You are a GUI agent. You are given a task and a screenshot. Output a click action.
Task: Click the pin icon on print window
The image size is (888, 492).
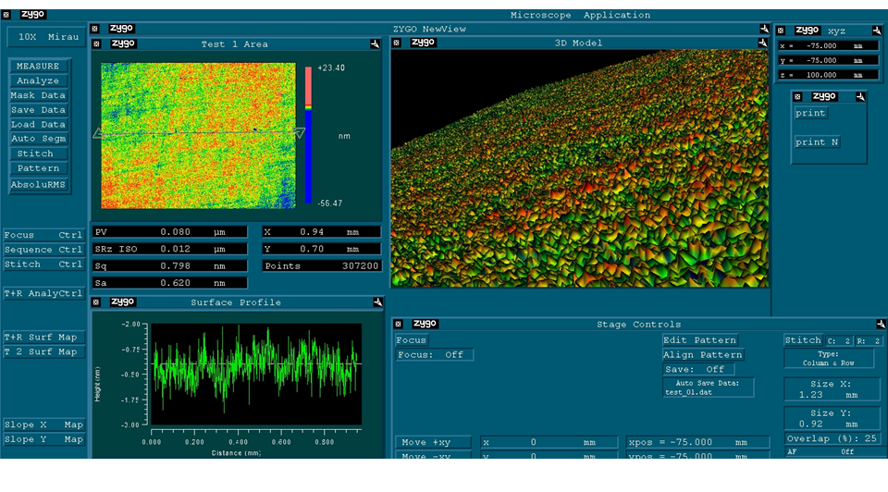pyautogui.click(x=860, y=97)
